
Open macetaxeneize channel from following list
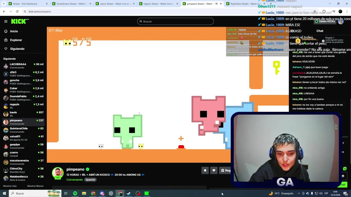pyautogui.click(x=23, y=162)
